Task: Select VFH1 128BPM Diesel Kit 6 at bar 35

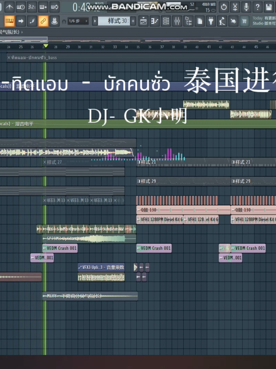Action: click(160, 219)
